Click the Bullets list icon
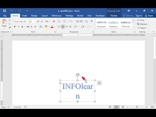This screenshot has width=156, height=117. (59, 21)
